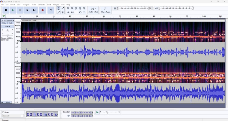Viewport: 228px width, 121px height.
Task: Fit selection to width zoom icon
Action: pos(76,8)
